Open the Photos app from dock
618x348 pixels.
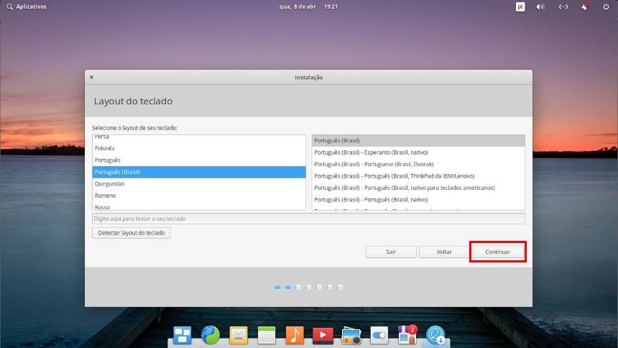[351, 335]
